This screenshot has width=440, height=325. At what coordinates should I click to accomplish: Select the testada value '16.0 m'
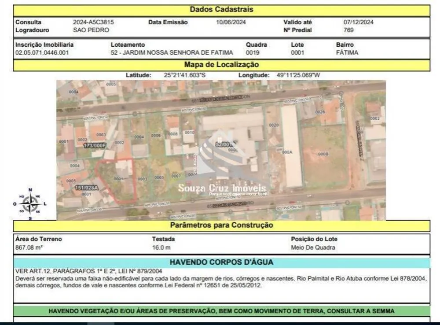[161, 247]
